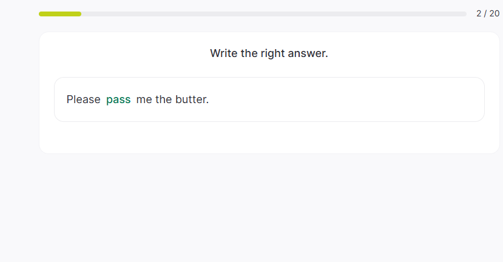Click the "Write the right answer." instruction
This screenshot has height=262, width=503.
tap(269, 53)
